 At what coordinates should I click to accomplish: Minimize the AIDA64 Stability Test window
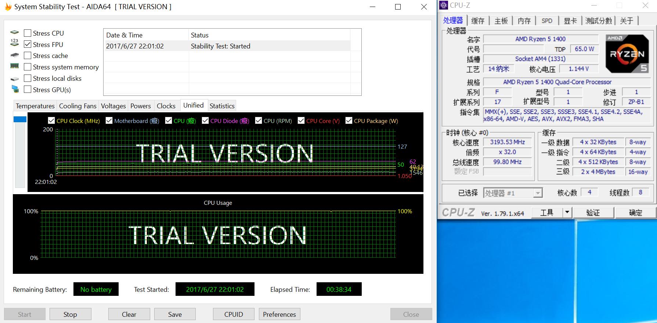tap(373, 7)
